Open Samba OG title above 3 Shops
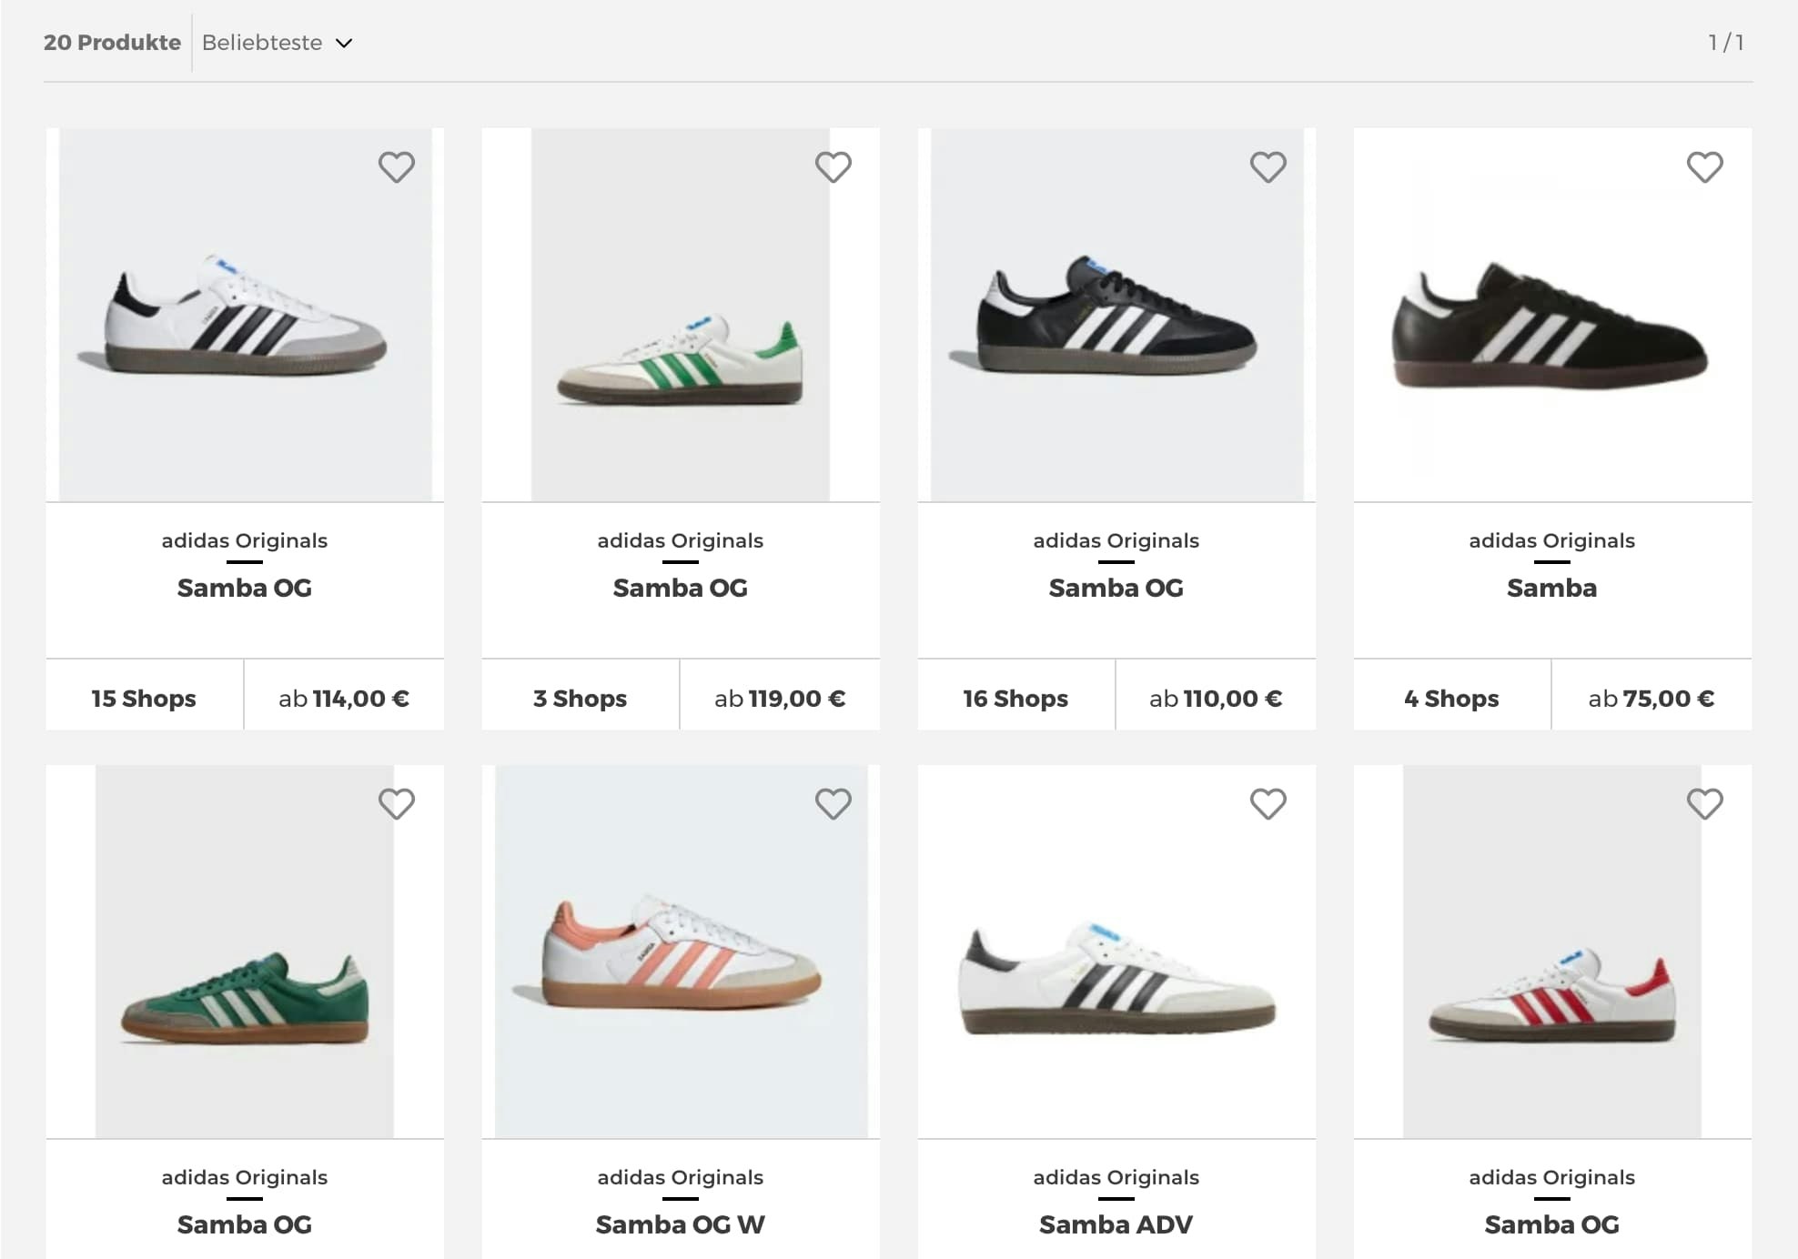Image resolution: width=1798 pixels, height=1259 pixels. pyautogui.click(x=681, y=589)
